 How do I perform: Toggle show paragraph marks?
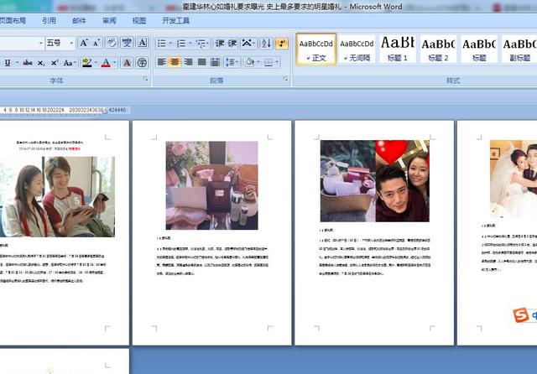tap(282, 43)
